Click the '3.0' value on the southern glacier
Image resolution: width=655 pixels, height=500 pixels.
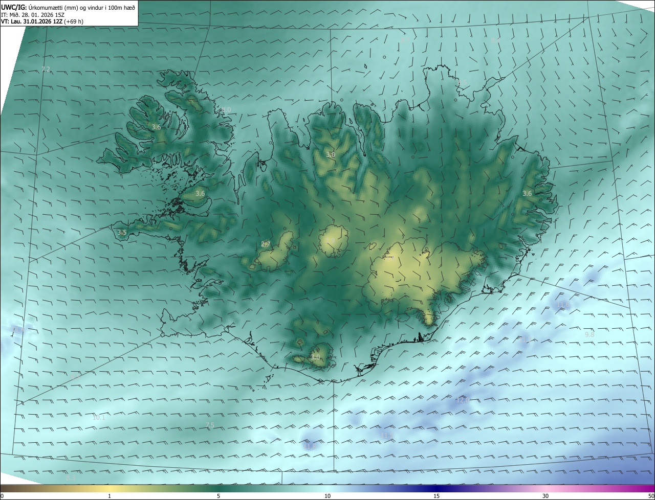[316, 357]
